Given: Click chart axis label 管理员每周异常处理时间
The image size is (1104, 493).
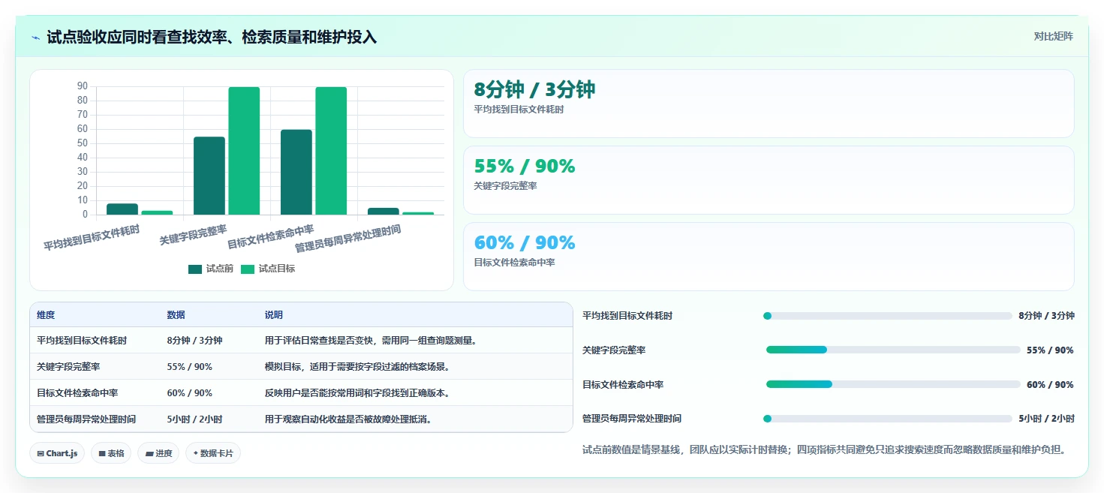Looking at the screenshot, I should tap(347, 238).
